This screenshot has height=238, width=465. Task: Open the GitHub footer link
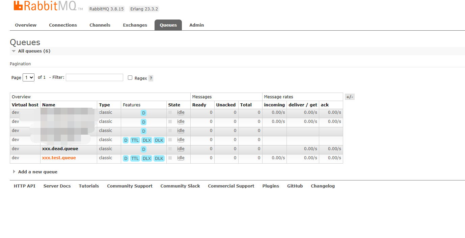point(295,186)
